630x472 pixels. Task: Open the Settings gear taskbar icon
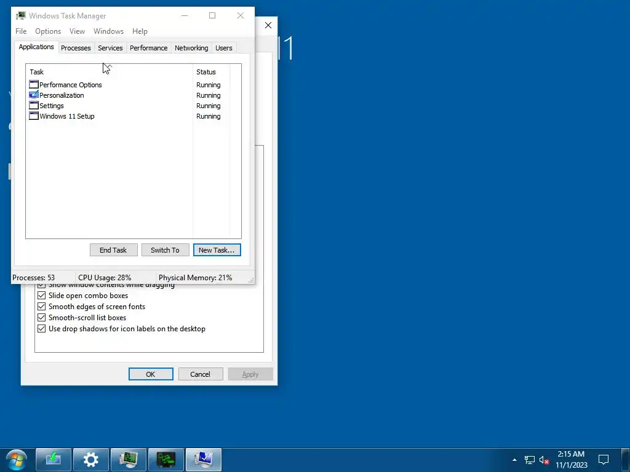(x=91, y=460)
